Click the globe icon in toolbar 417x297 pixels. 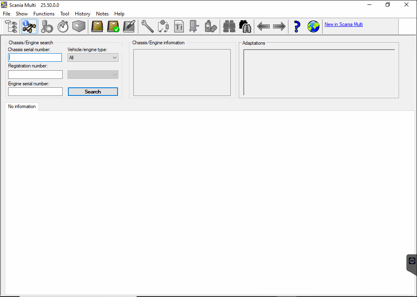(313, 27)
